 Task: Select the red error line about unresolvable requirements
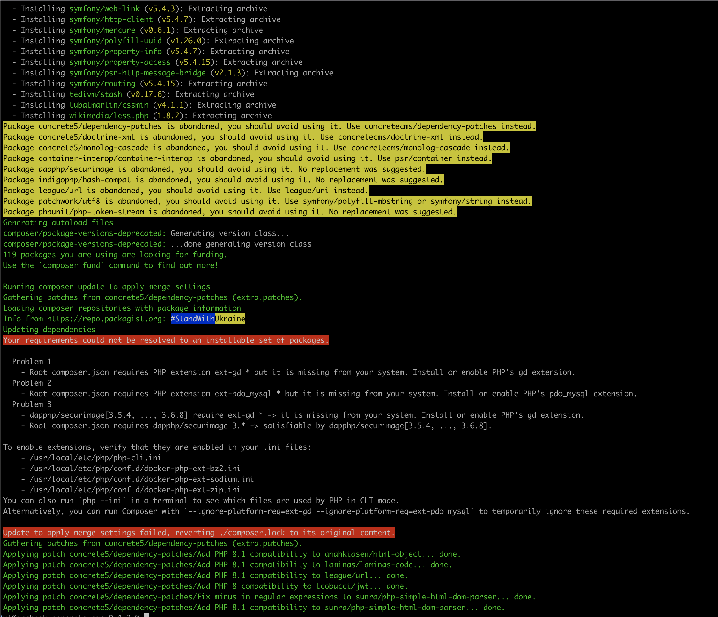pos(165,340)
